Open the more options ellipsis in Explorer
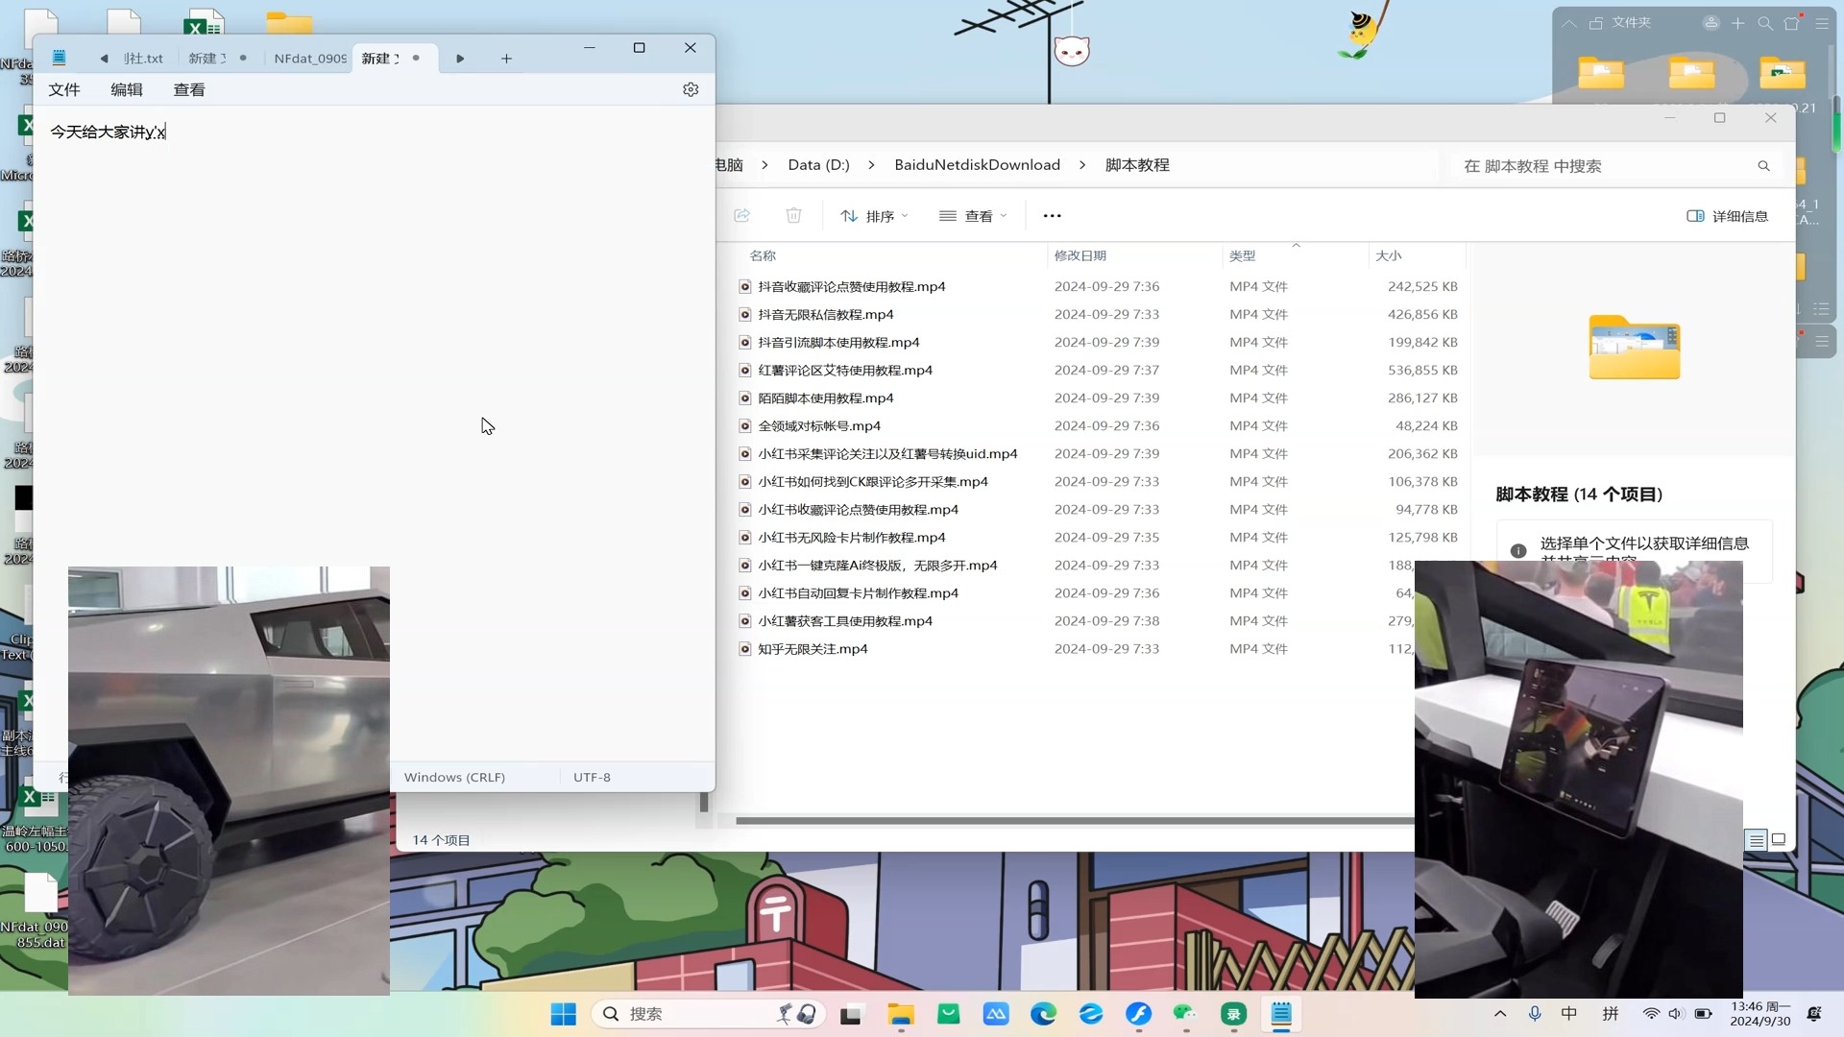 tap(1052, 216)
